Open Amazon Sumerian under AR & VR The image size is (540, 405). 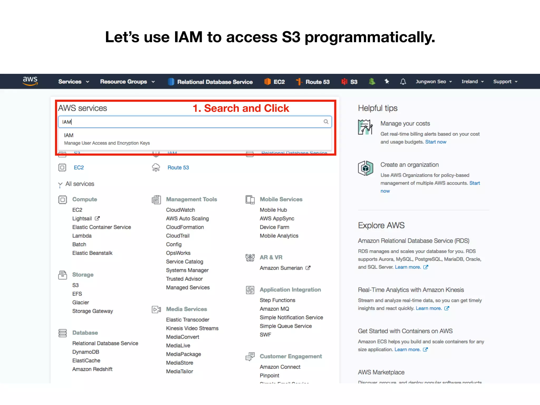click(281, 268)
